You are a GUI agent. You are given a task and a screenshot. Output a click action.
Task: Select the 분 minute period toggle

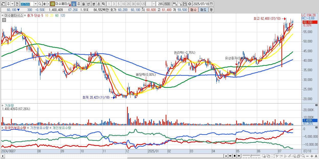[x=94, y=4]
